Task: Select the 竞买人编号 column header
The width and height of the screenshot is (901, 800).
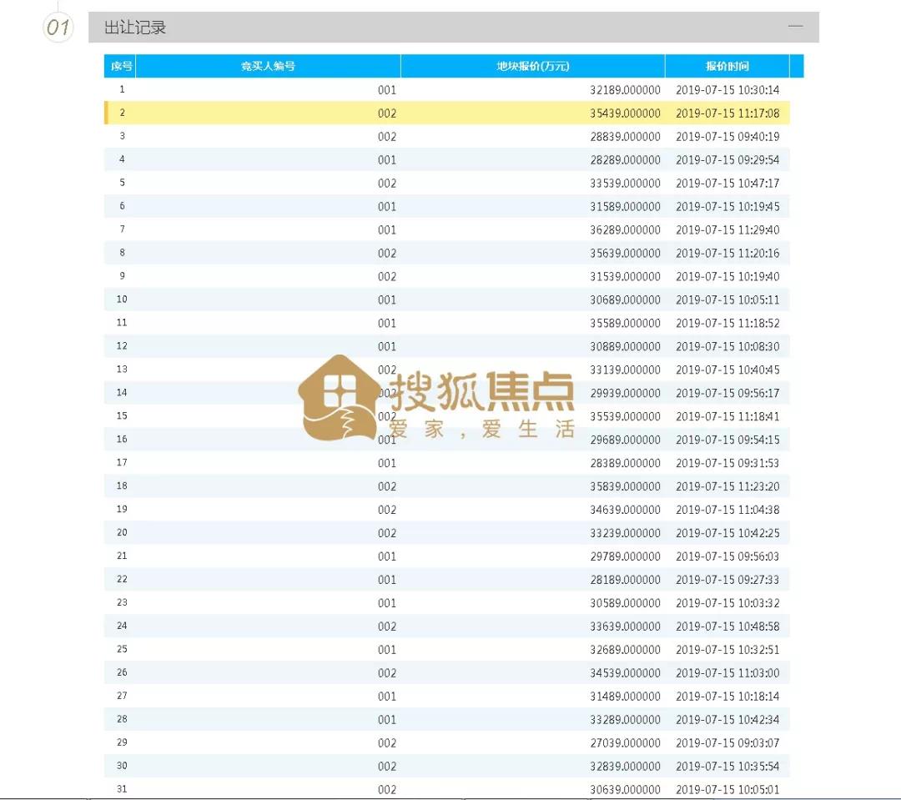Action: click(x=268, y=66)
